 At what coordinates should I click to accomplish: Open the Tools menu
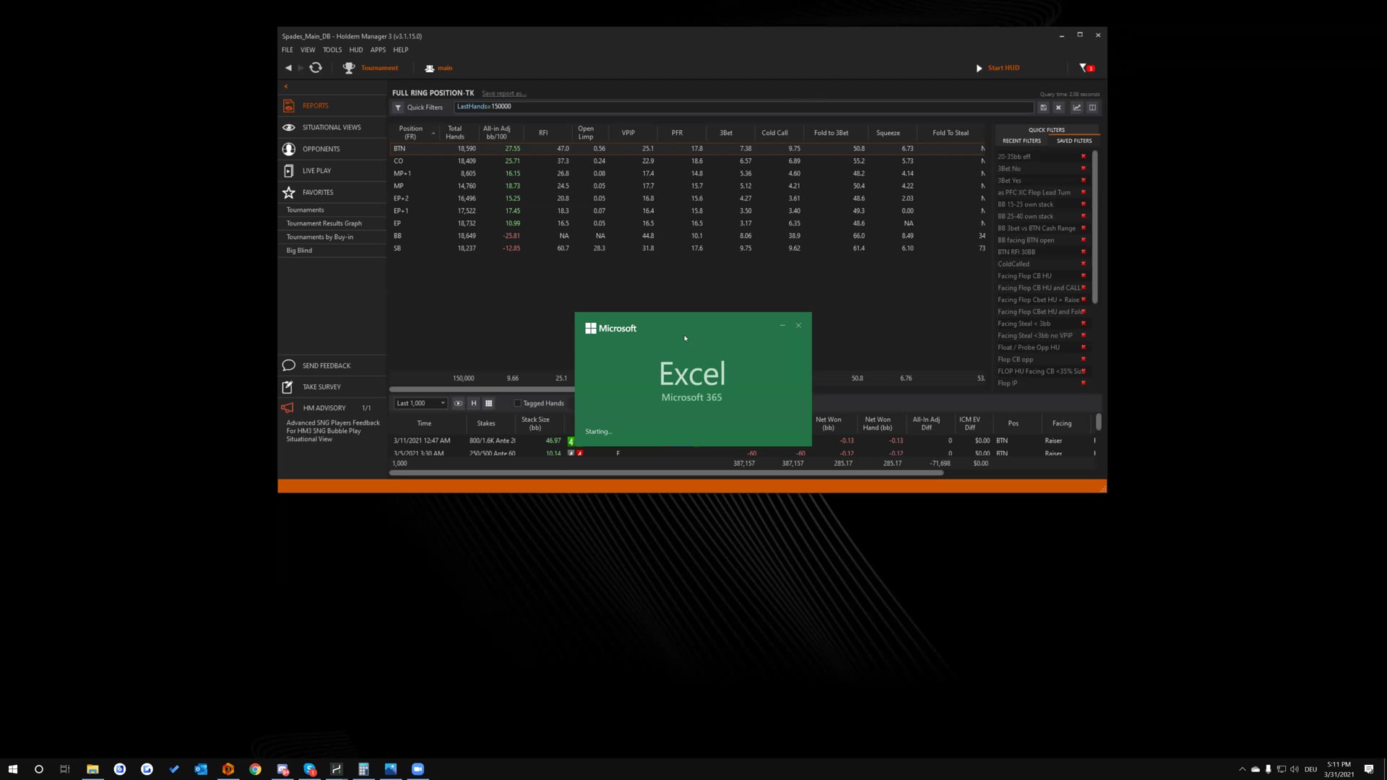[x=332, y=50]
